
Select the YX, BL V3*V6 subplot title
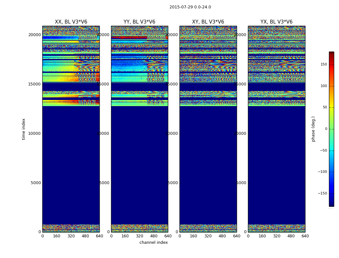276,22
